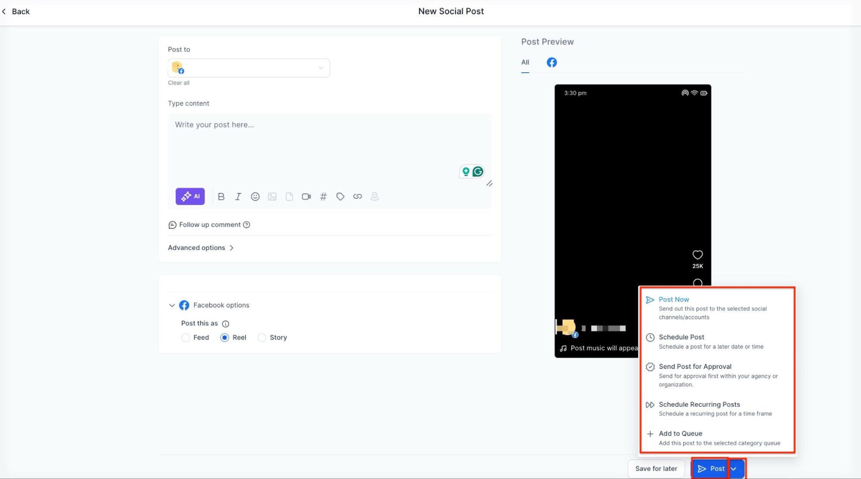861x479 pixels.
Task: Choose the Reel radio option
Action: [x=224, y=337]
